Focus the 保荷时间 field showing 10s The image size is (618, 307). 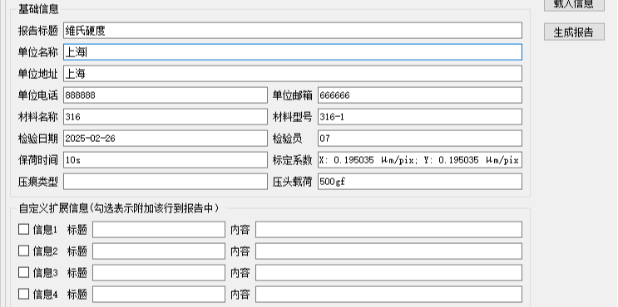(166, 160)
